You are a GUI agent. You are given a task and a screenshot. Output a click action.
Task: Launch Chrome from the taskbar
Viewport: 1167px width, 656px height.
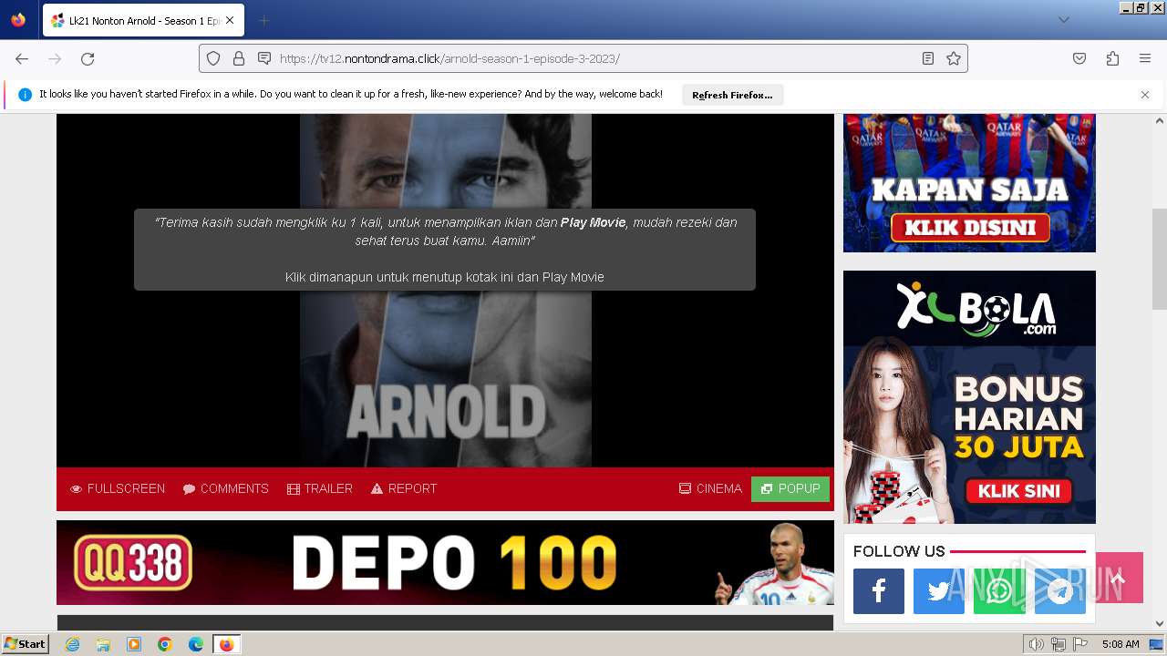165,644
